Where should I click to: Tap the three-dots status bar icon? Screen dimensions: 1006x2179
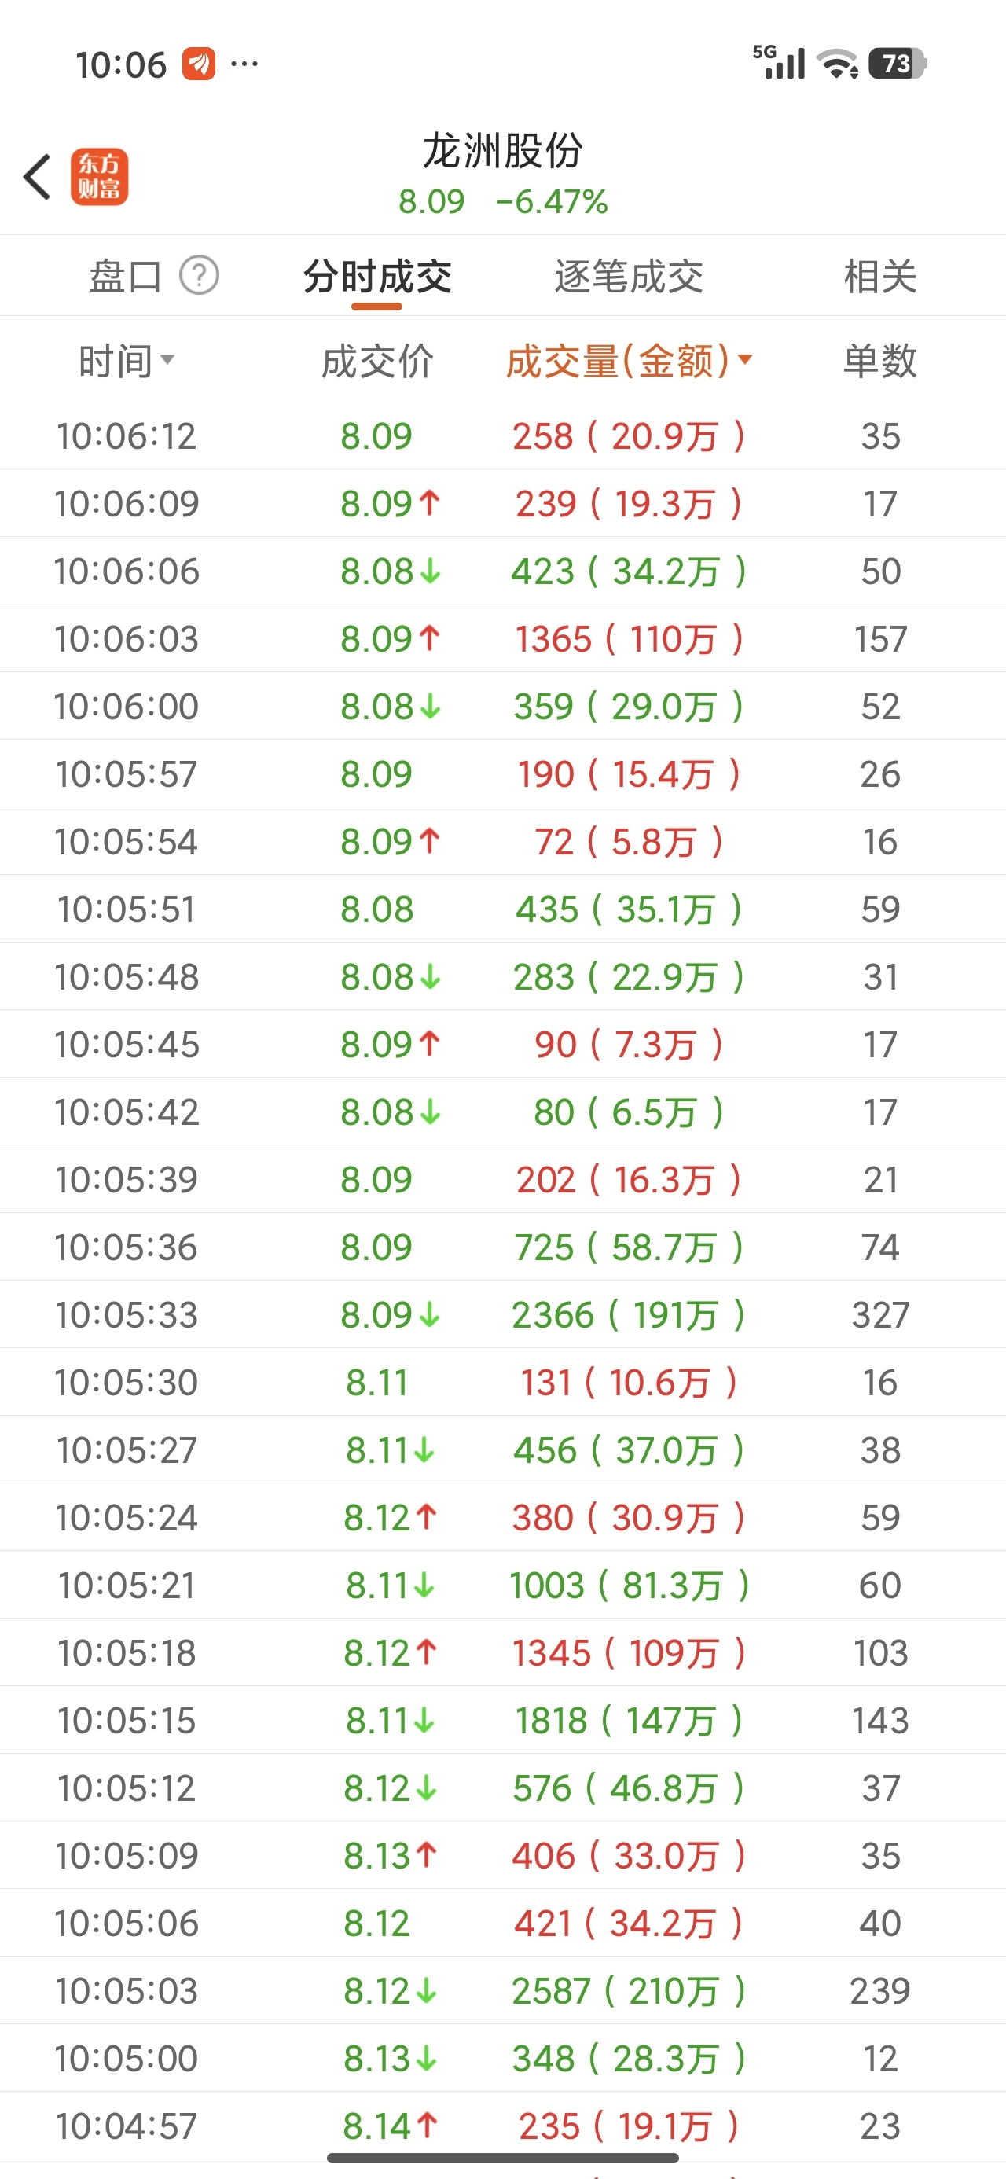pyautogui.click(x=244, y=64)
